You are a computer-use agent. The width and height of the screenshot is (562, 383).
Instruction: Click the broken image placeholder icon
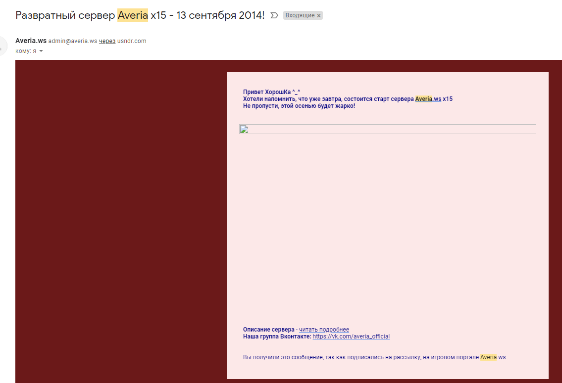pyautogui.click(x=244, y=129)
